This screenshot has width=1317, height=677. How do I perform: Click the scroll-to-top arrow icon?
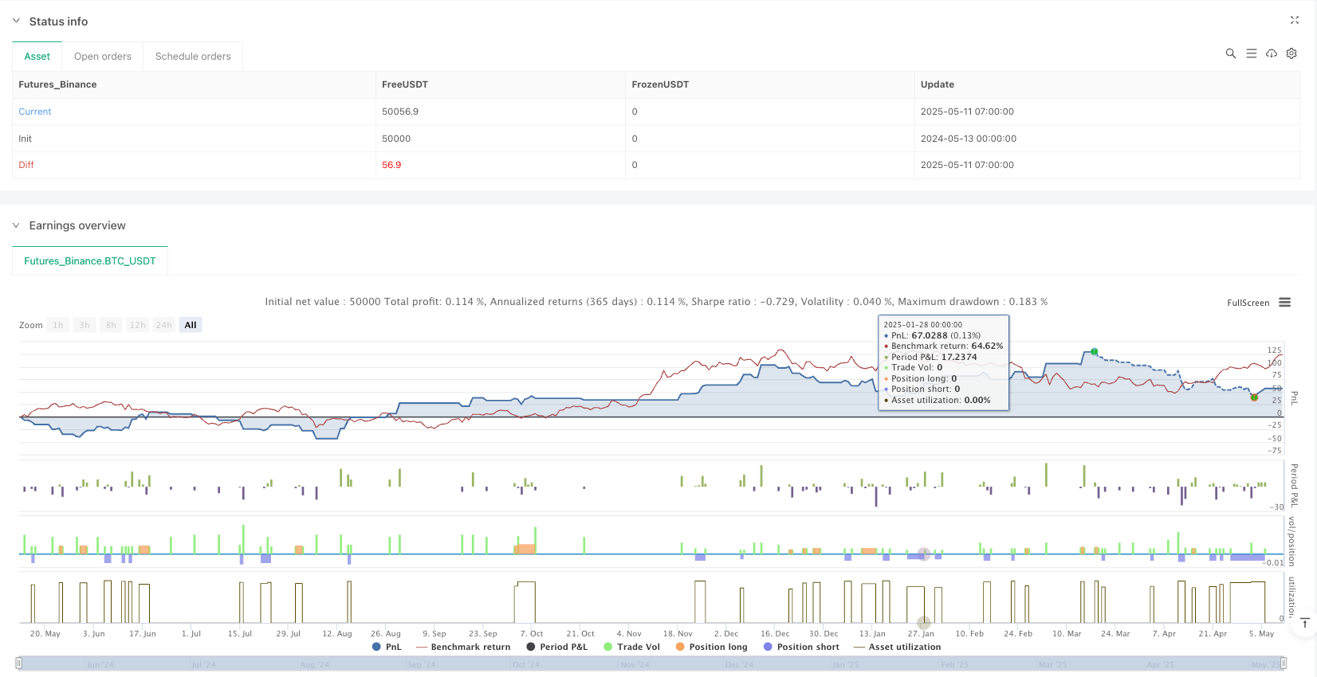tap(1304, 622)
